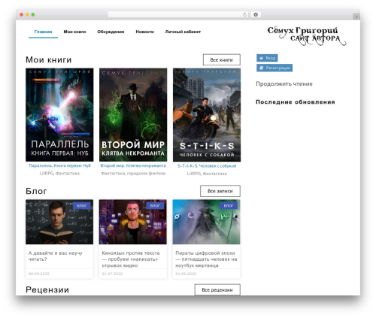Open the Параллель book cover
376x318 pixels.
click(x=59, y=115)
